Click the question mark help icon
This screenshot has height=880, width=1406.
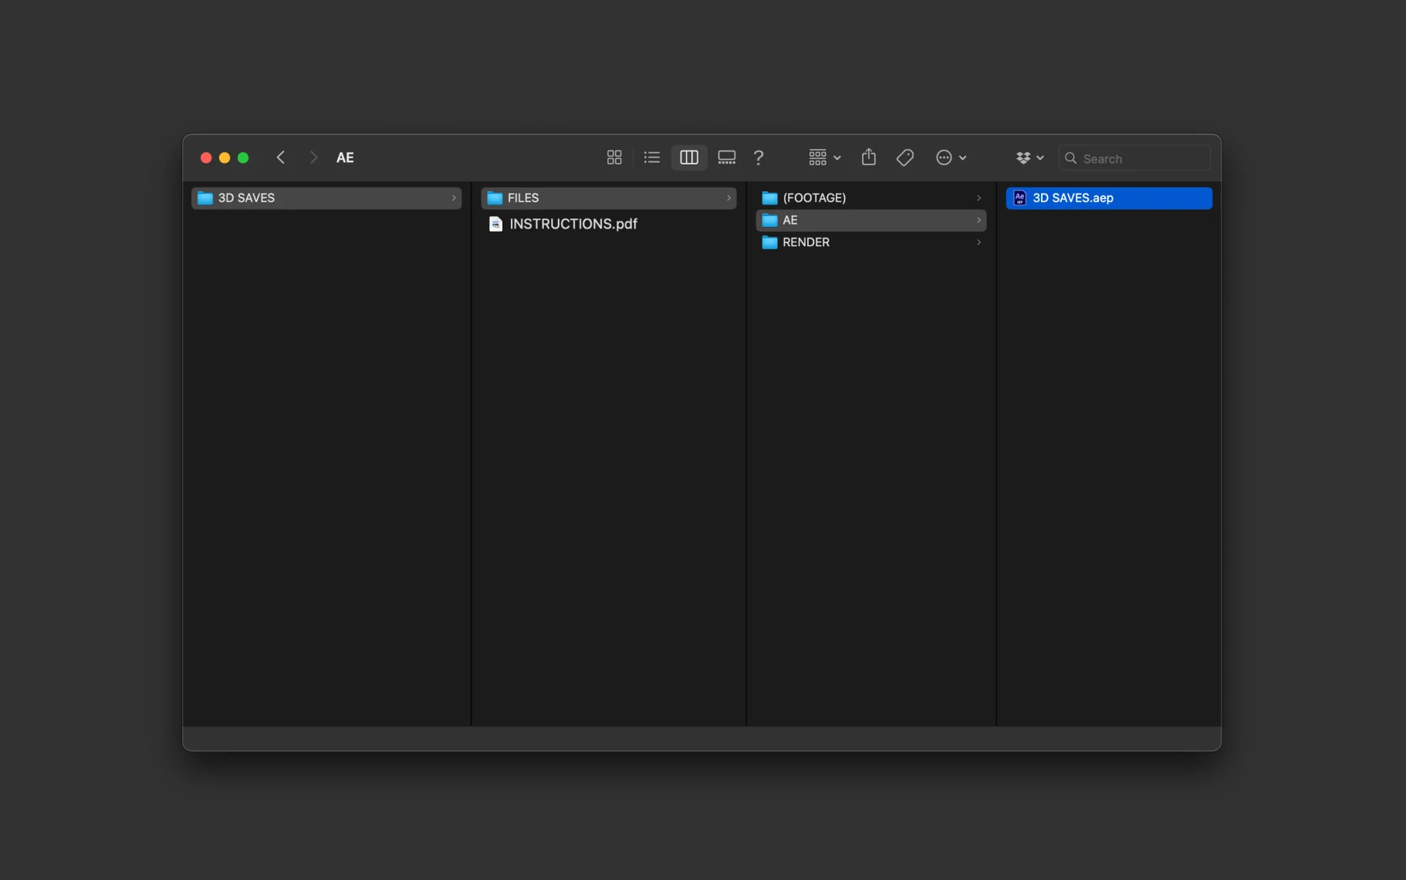pyautogui.click(x=759, y=157)
